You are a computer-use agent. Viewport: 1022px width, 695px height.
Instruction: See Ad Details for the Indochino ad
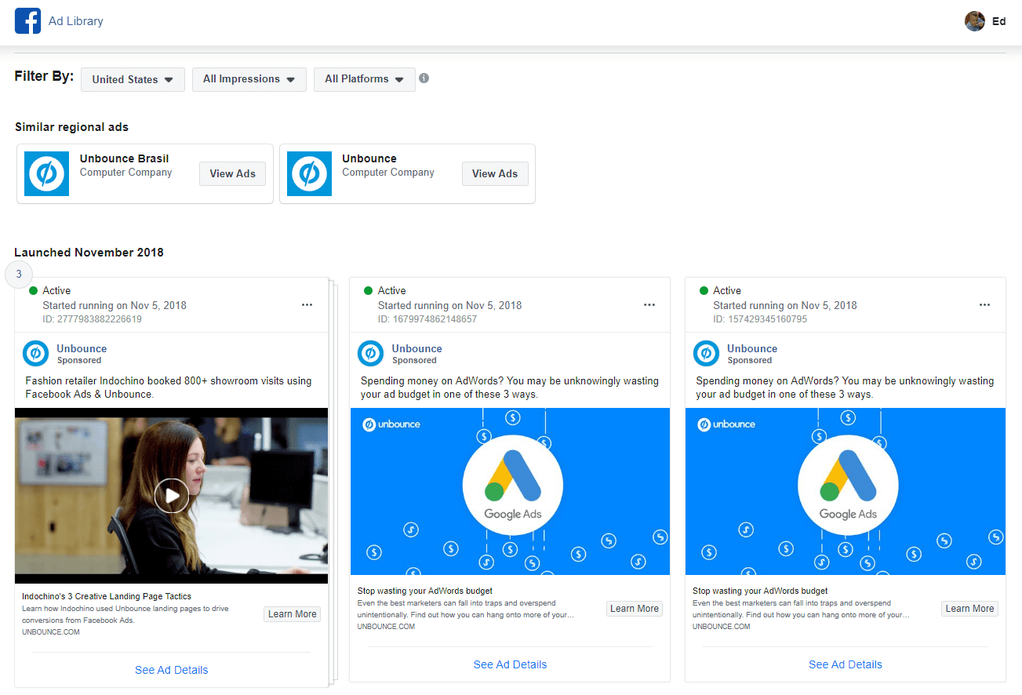pos(172,670)
